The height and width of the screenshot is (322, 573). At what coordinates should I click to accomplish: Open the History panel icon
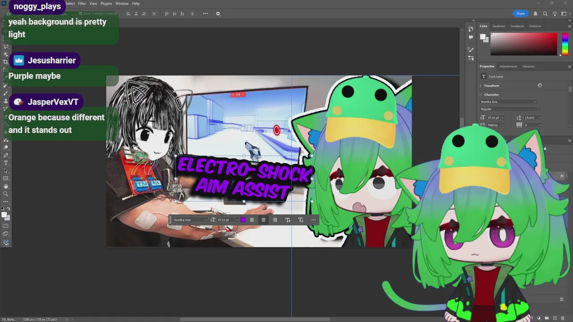pyautogui.click(x=471, y=29)
